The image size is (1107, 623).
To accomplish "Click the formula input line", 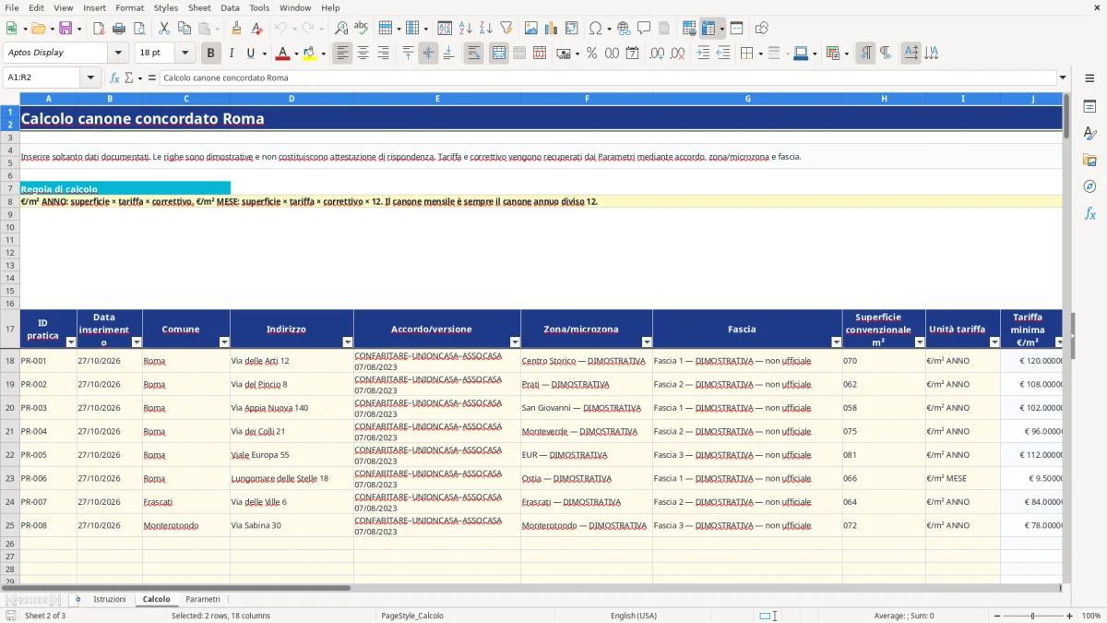I will click(x=608, y=78).
